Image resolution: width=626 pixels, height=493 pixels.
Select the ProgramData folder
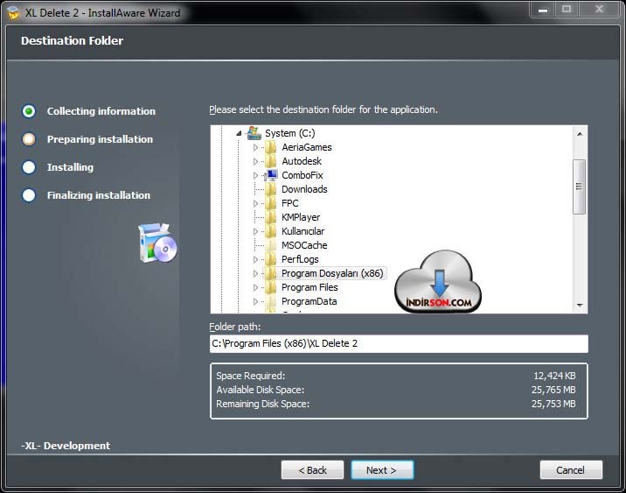309,301
